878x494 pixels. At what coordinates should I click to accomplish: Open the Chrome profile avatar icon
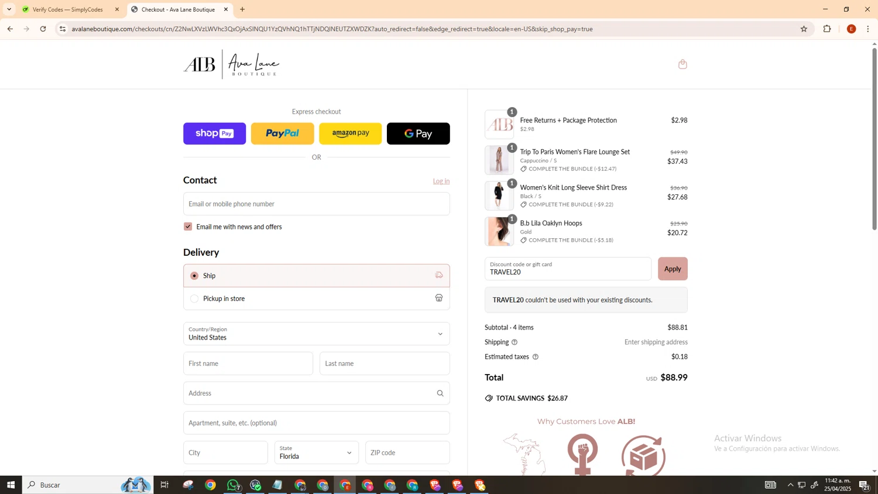click(x=851, y=29)
